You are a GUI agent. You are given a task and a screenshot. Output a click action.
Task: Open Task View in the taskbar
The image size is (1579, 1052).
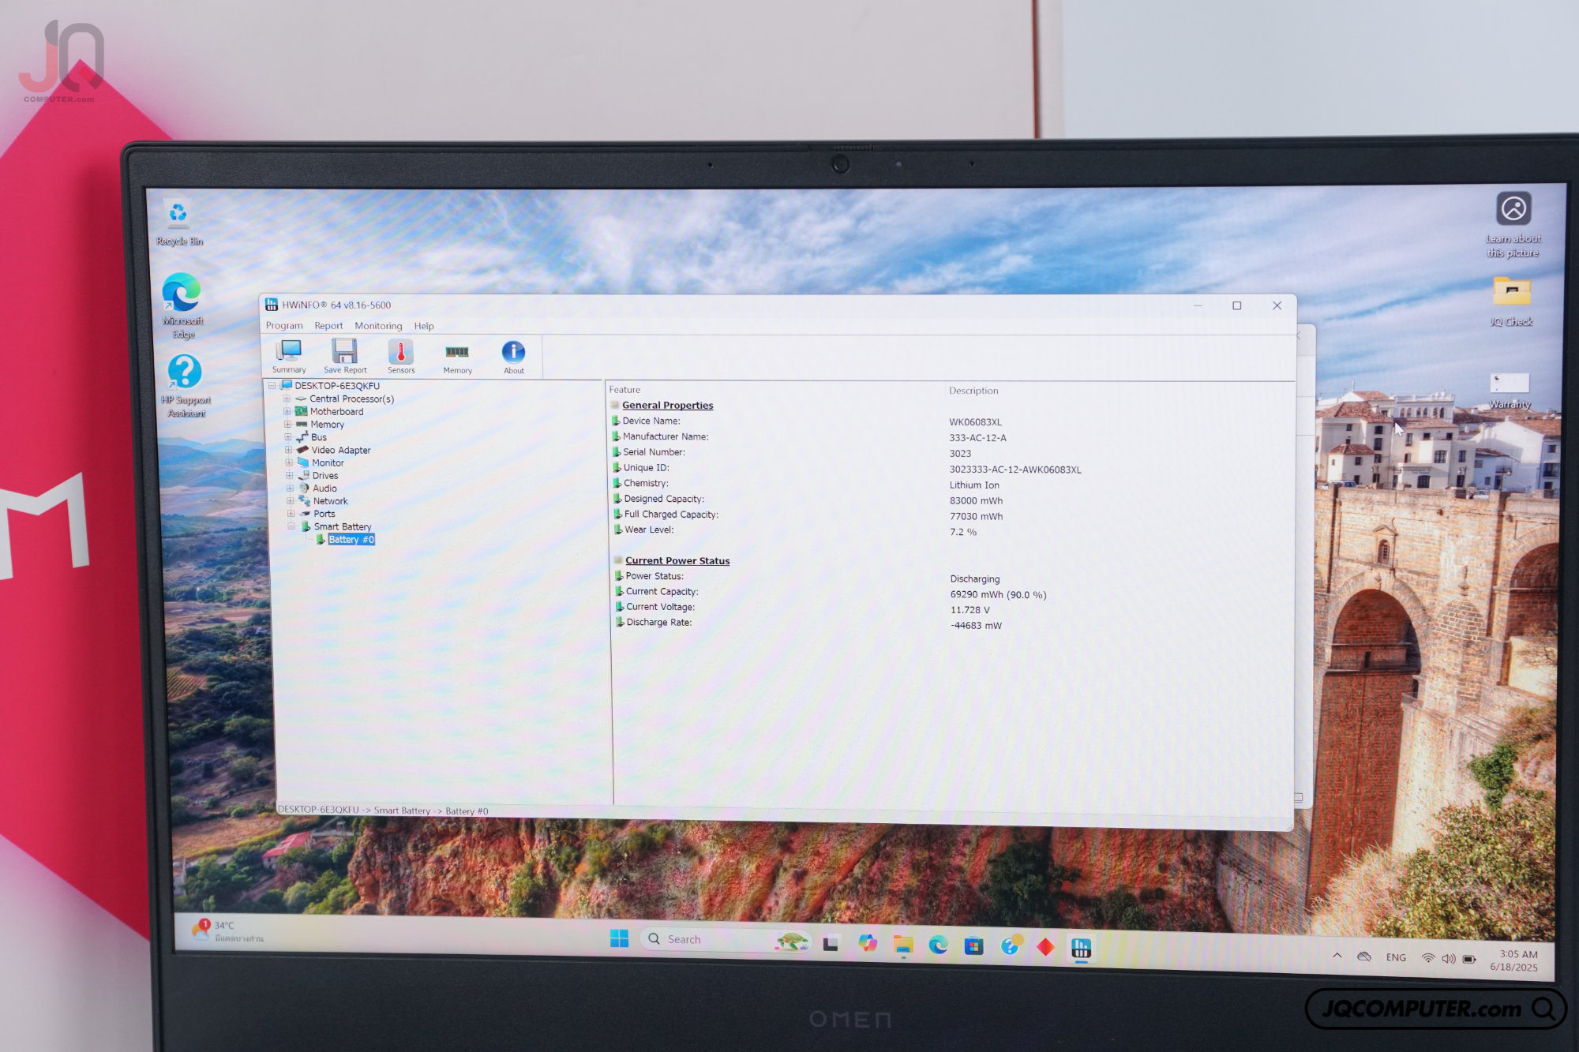pos(831,944)
